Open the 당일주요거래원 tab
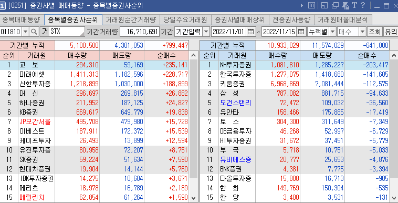398x203 pixels. 185,19
